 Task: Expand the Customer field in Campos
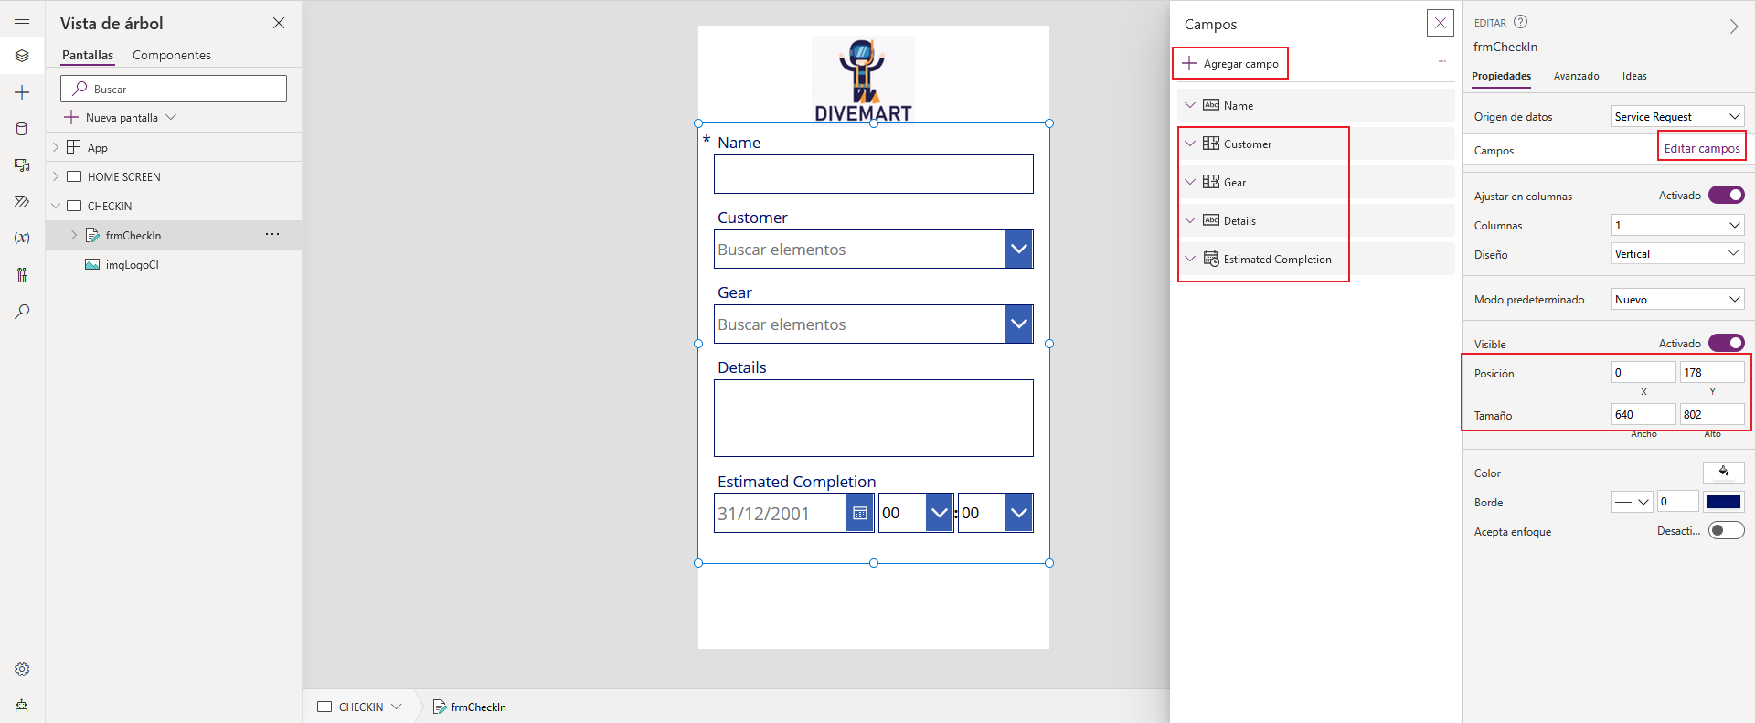[1190, 144]
